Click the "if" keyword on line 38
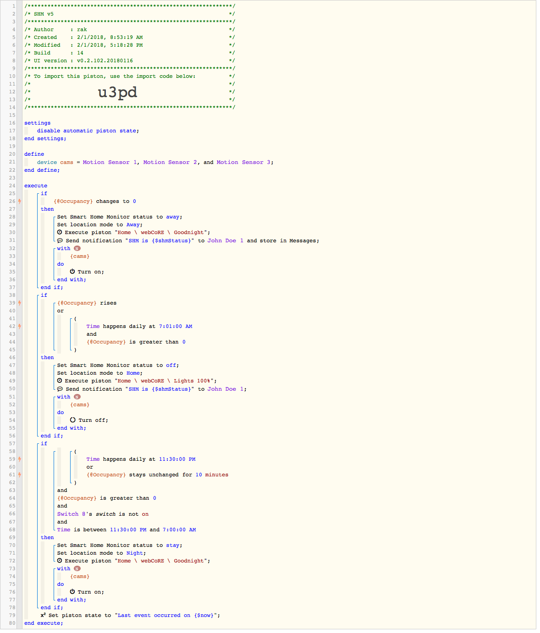 click(x=44, y=295)
